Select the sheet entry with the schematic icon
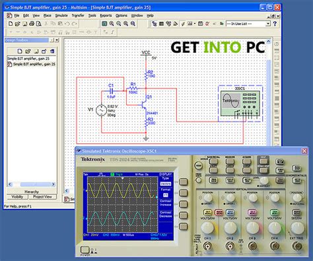Screen dimensions: 313x261 [31, 64]
